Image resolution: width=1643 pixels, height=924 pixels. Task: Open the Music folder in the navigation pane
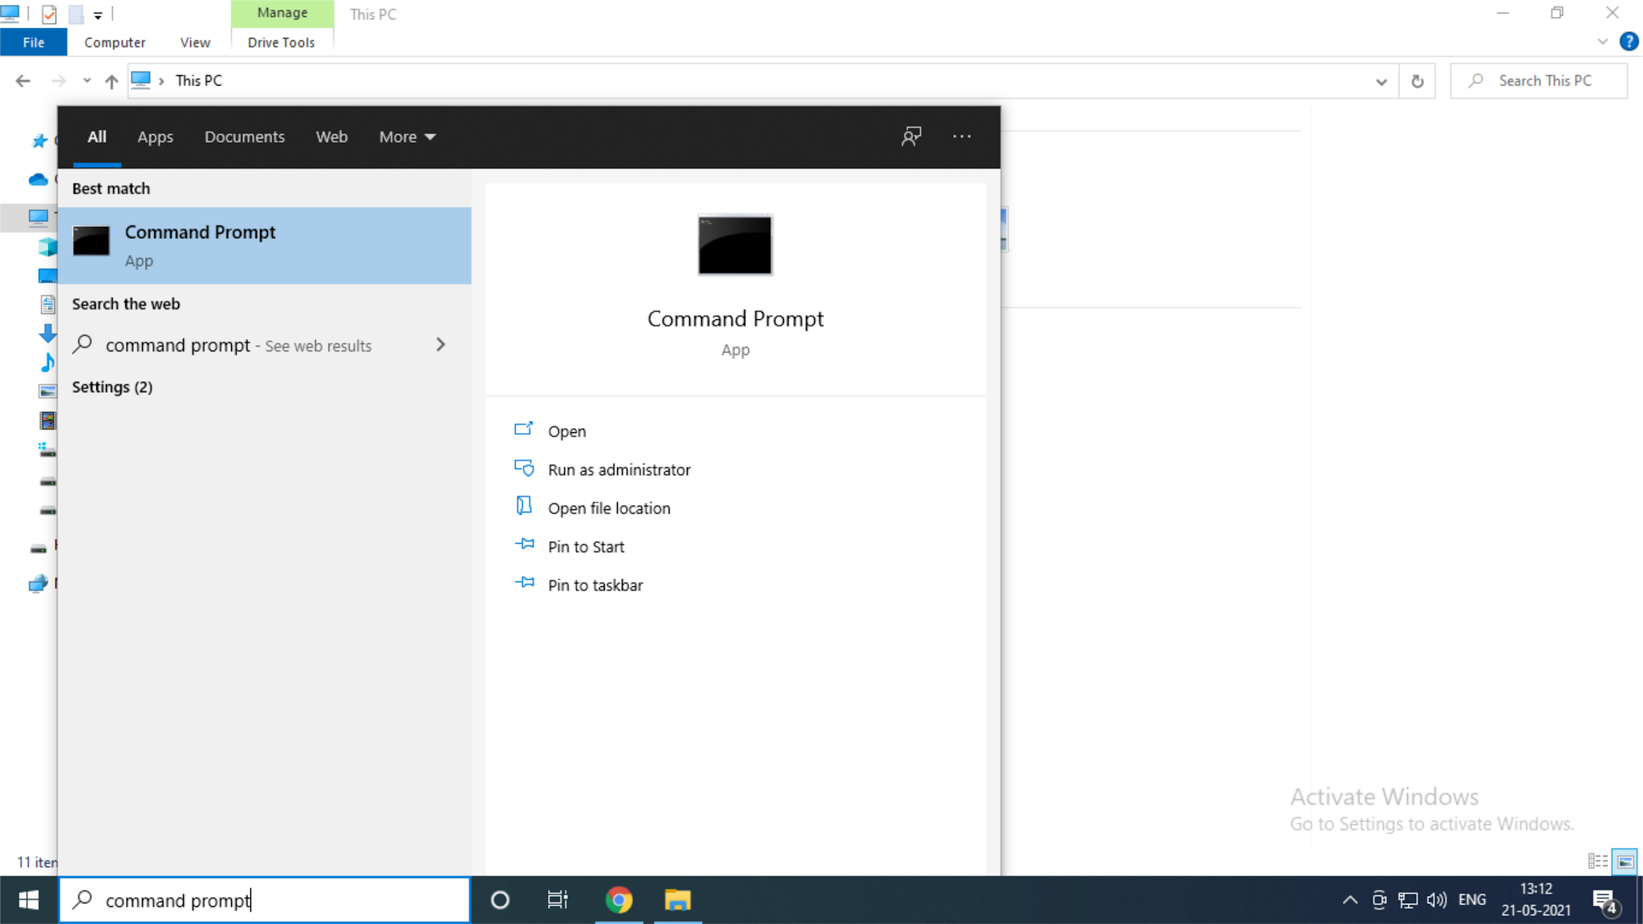pyautogui.click(x=47, y=362)
